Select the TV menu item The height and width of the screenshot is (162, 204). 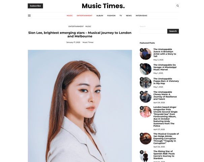tap(121, 16)
